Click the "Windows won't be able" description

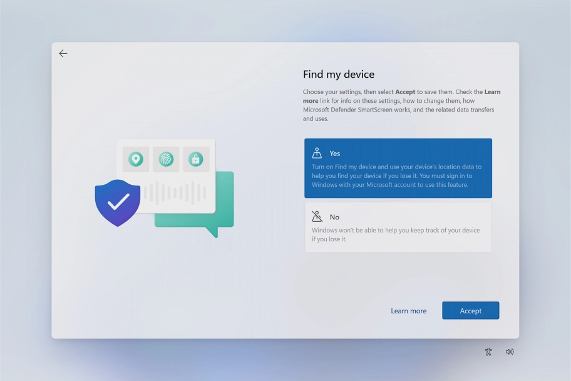396,235
